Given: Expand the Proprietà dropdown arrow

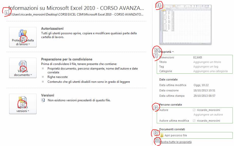Looking at the screenshot, I should point(173,52).
